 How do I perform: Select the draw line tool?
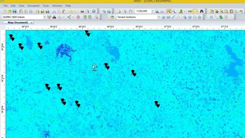click(173, 17)
